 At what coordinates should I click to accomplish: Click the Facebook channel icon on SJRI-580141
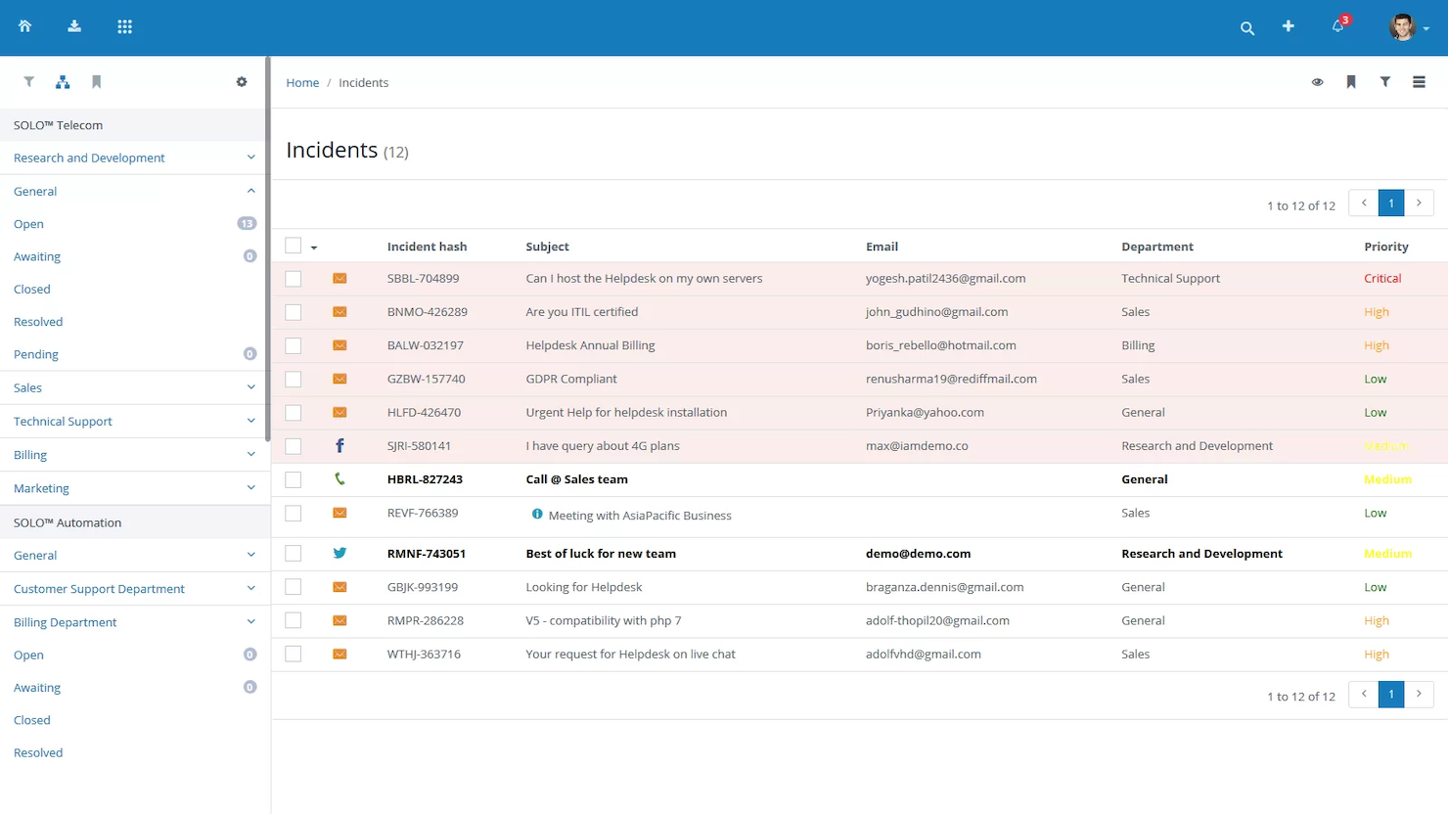click(339, 445)
